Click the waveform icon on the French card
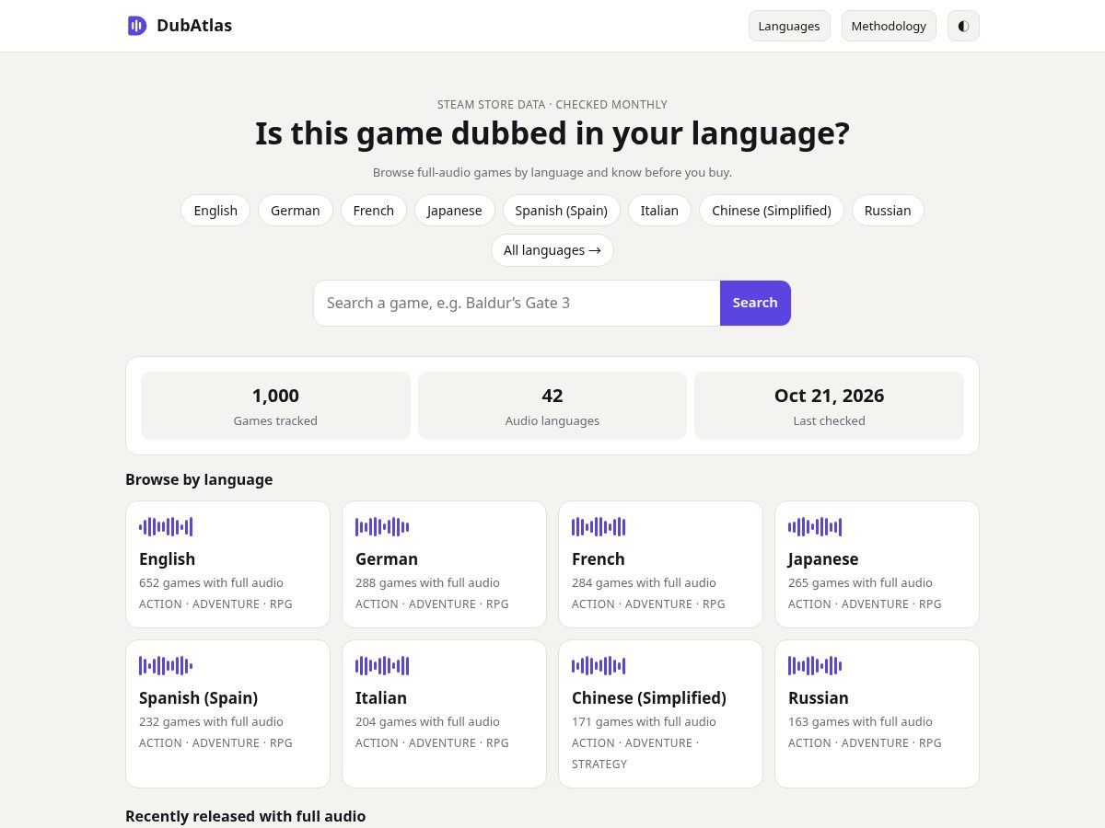 (599, 527)
